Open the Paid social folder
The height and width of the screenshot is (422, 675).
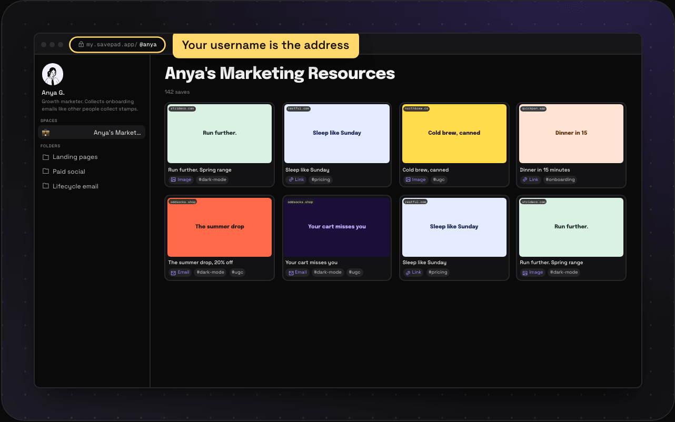click(x=68, y=172)
